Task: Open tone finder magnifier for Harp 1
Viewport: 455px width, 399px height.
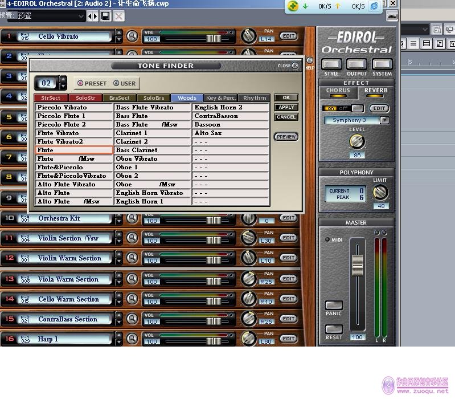Action: click(x=132, y=339)
